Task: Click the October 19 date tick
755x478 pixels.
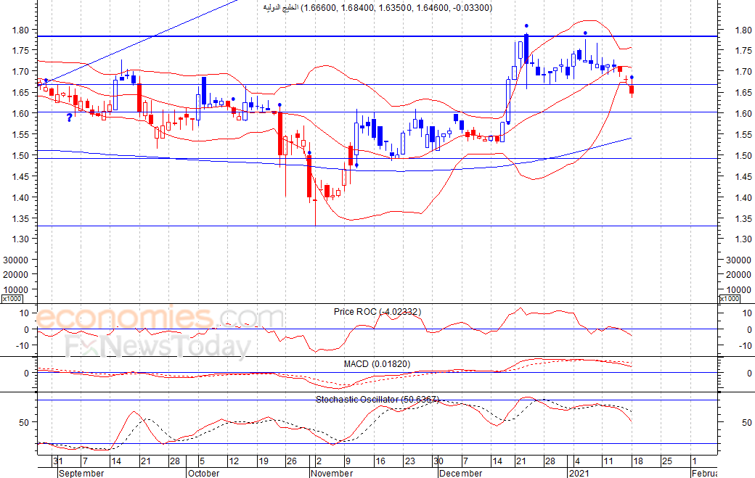Action: 264,461
